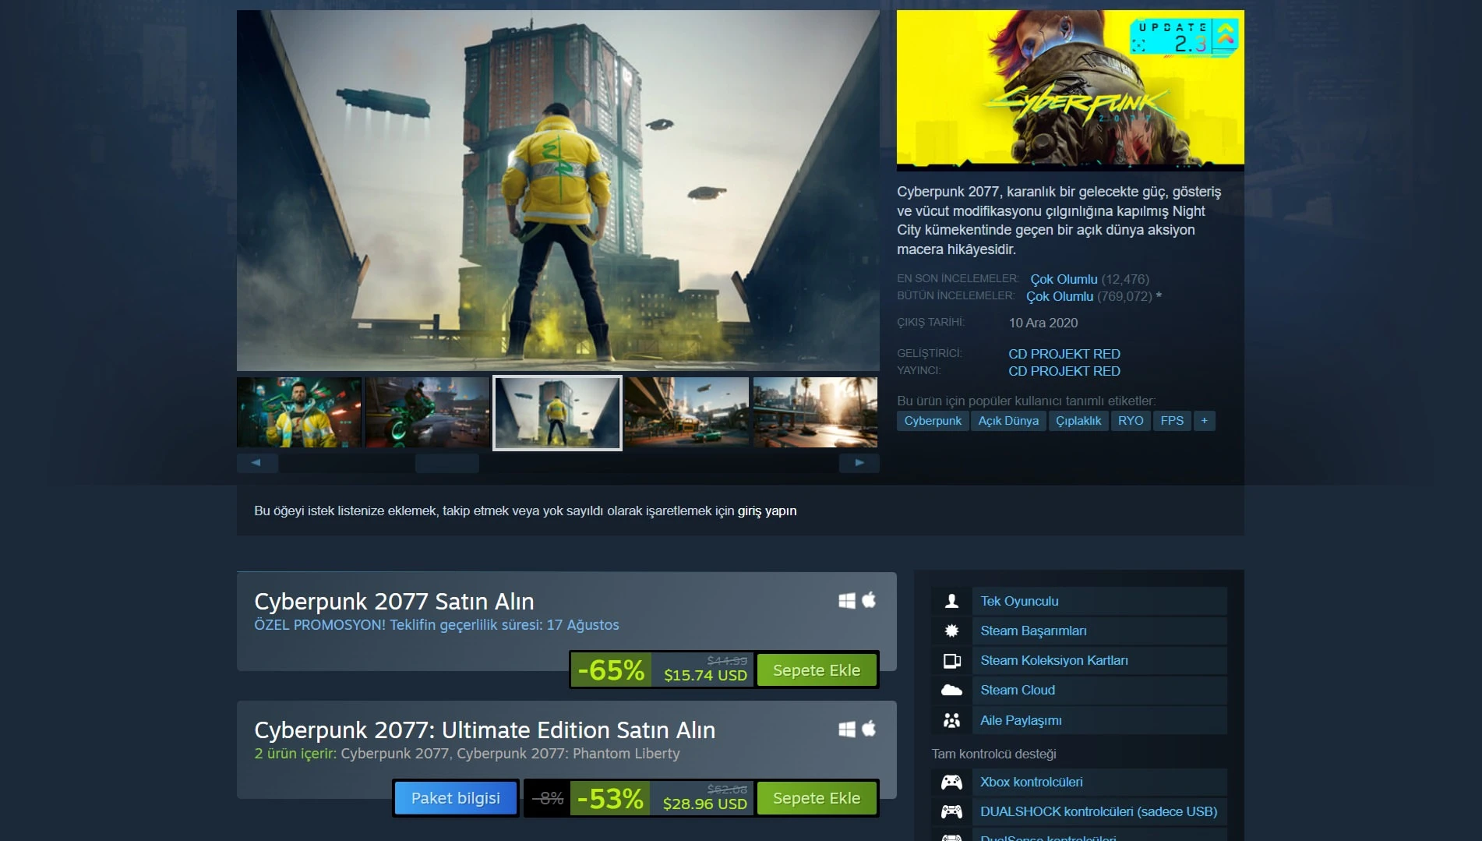Click the Xbox kontrolcüleri gamepad icon
The width and height of the screenshot is (1482, 841).
click(x=951, y=782)
